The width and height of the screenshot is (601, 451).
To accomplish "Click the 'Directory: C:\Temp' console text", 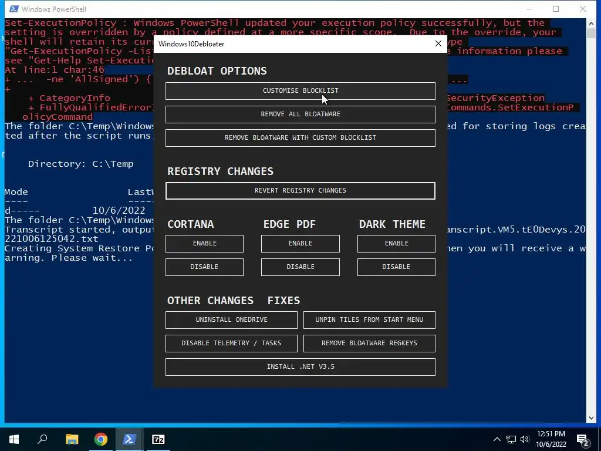I will [81, 164].
